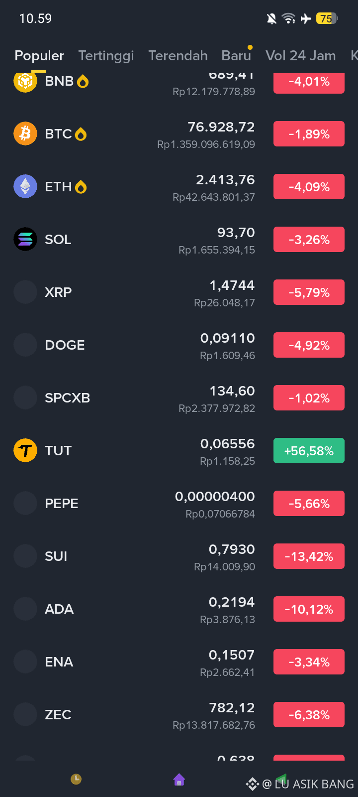This screenshot has height=797, width=358.
Task: Open the SPCXB listing
Action: tap(179, 398)
